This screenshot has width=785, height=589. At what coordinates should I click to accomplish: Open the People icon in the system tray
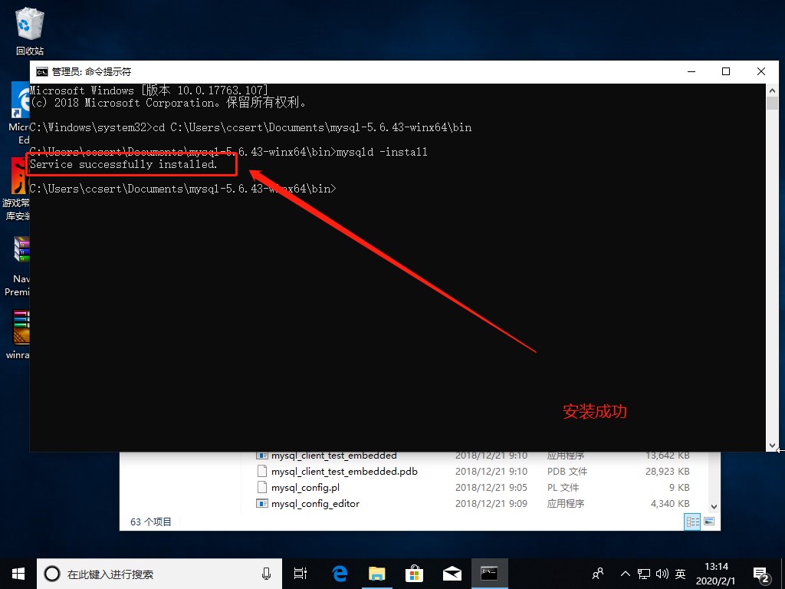[x=598, y=574]
